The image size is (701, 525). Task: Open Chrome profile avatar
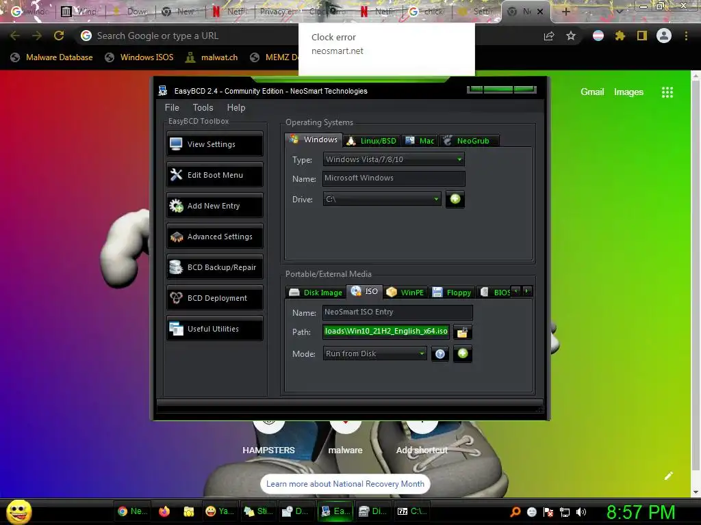(664, 36)
